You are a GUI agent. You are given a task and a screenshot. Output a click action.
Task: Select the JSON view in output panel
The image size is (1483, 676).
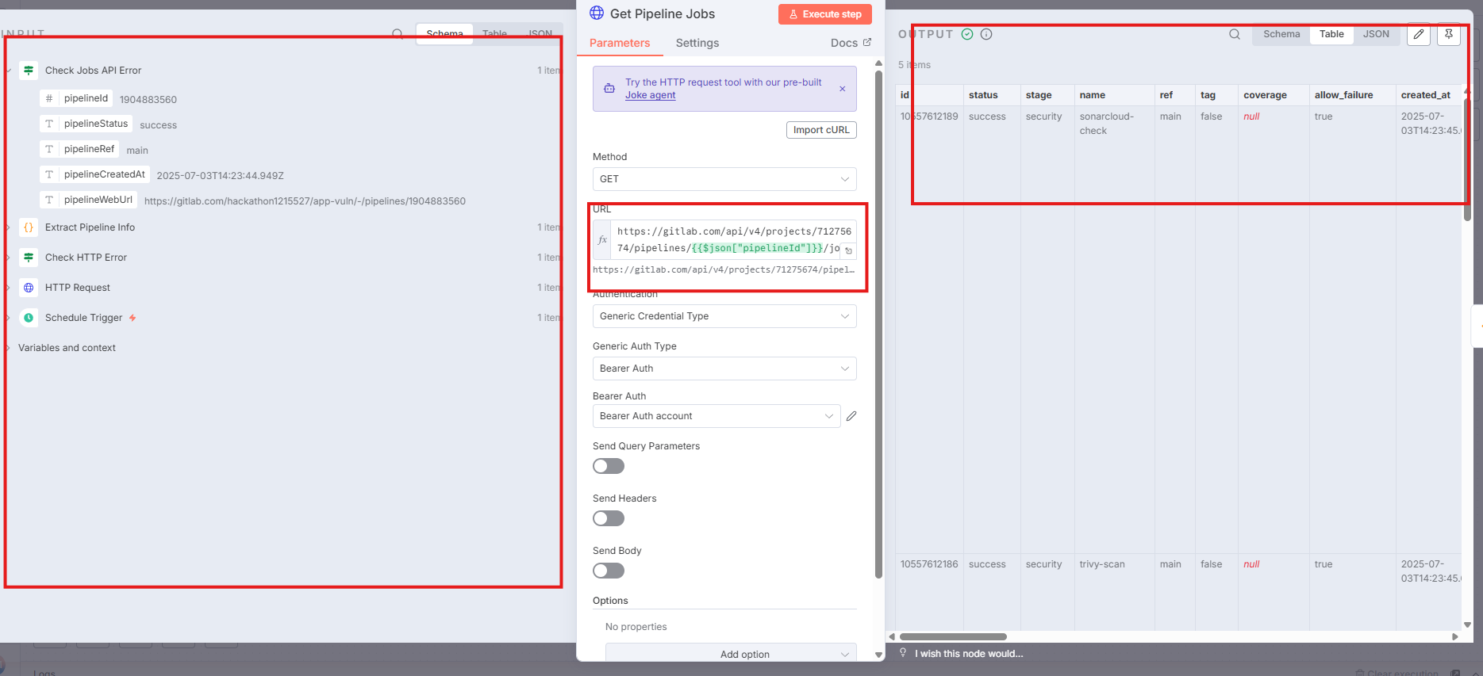tap(1375, 34)
